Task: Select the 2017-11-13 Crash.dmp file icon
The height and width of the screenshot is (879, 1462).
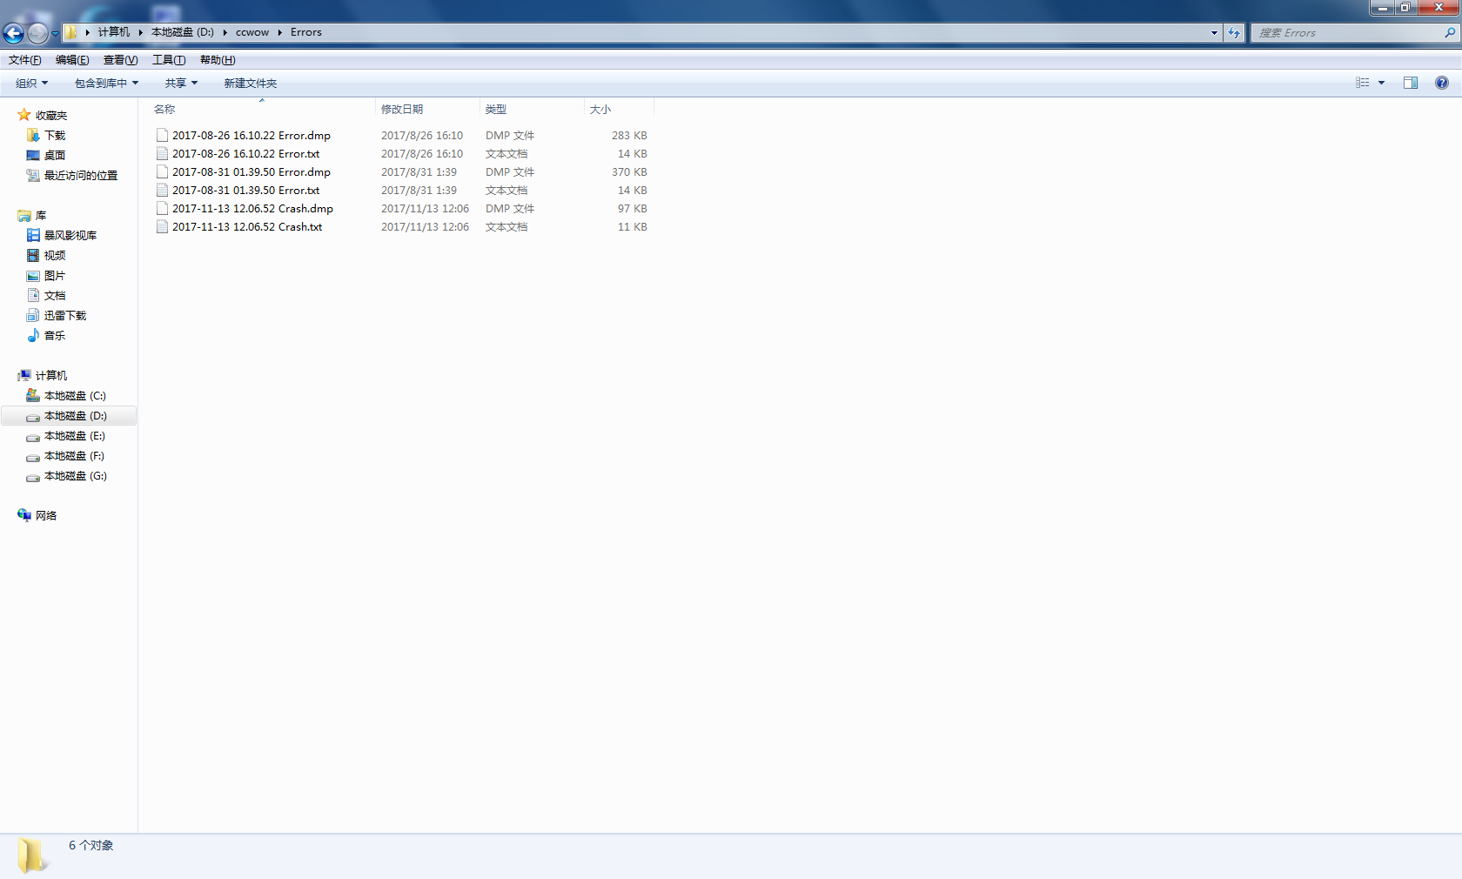Action: coord(162,209)
